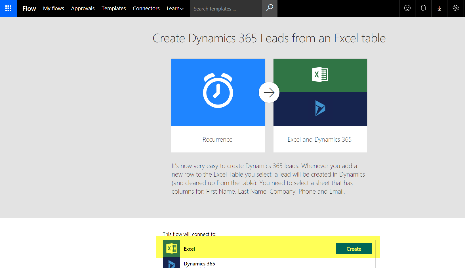Viewport: 465px width, 268px height.
Task: Open the Templates page
Action: pyautogui.click(x=114, y=9)
